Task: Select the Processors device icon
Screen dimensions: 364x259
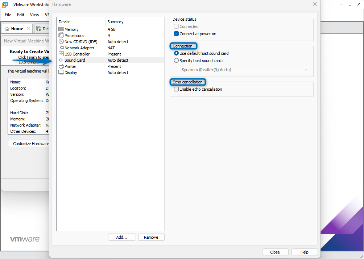Action: tap(61, 35)
